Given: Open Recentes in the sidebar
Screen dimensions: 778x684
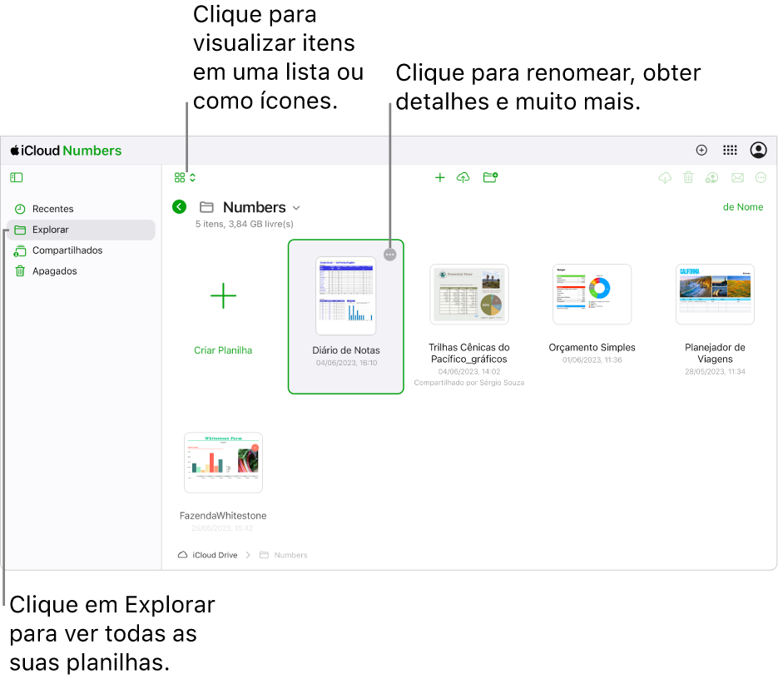Looking at the screenshot, I should click(x=81, y=209).
